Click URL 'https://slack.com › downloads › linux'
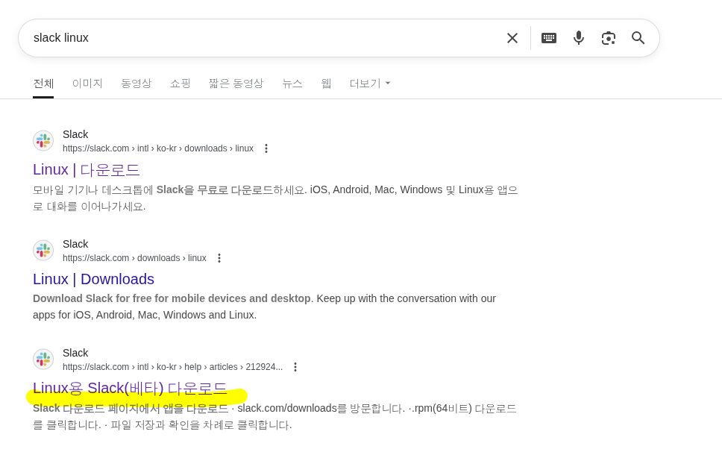Viewport: 722px width, 455px height. (134, 258)
